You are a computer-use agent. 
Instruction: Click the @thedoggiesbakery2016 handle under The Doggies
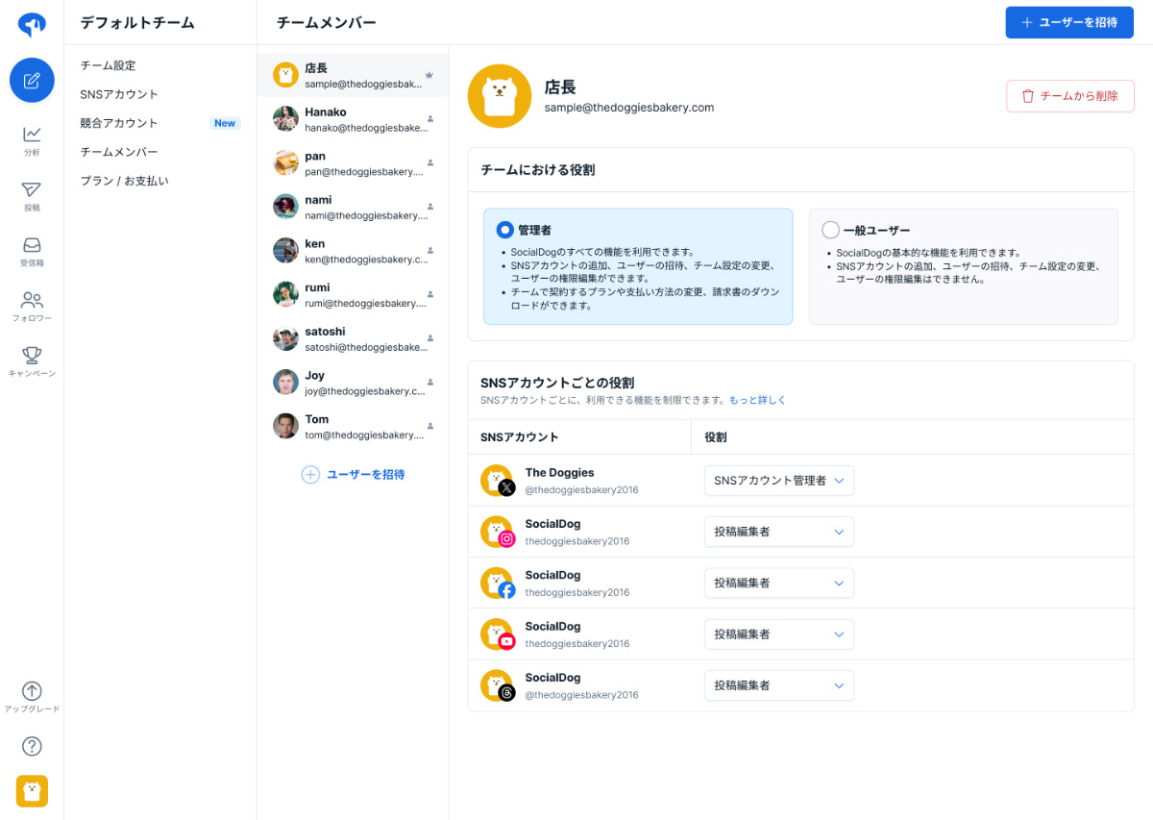click(x=581, y=489)
